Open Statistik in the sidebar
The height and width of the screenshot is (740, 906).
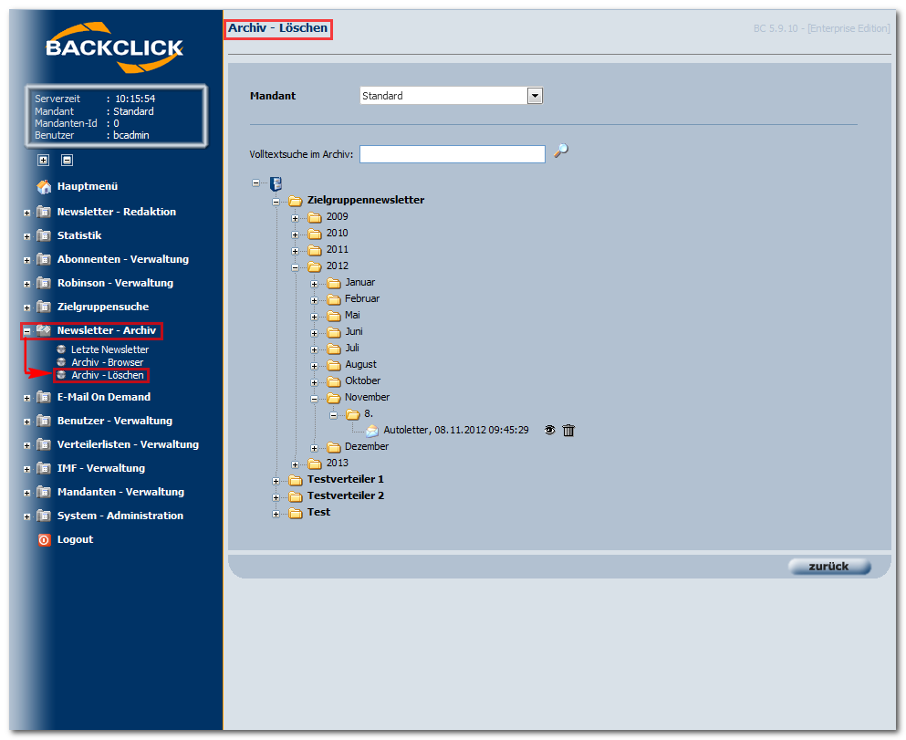coord(79,235)
